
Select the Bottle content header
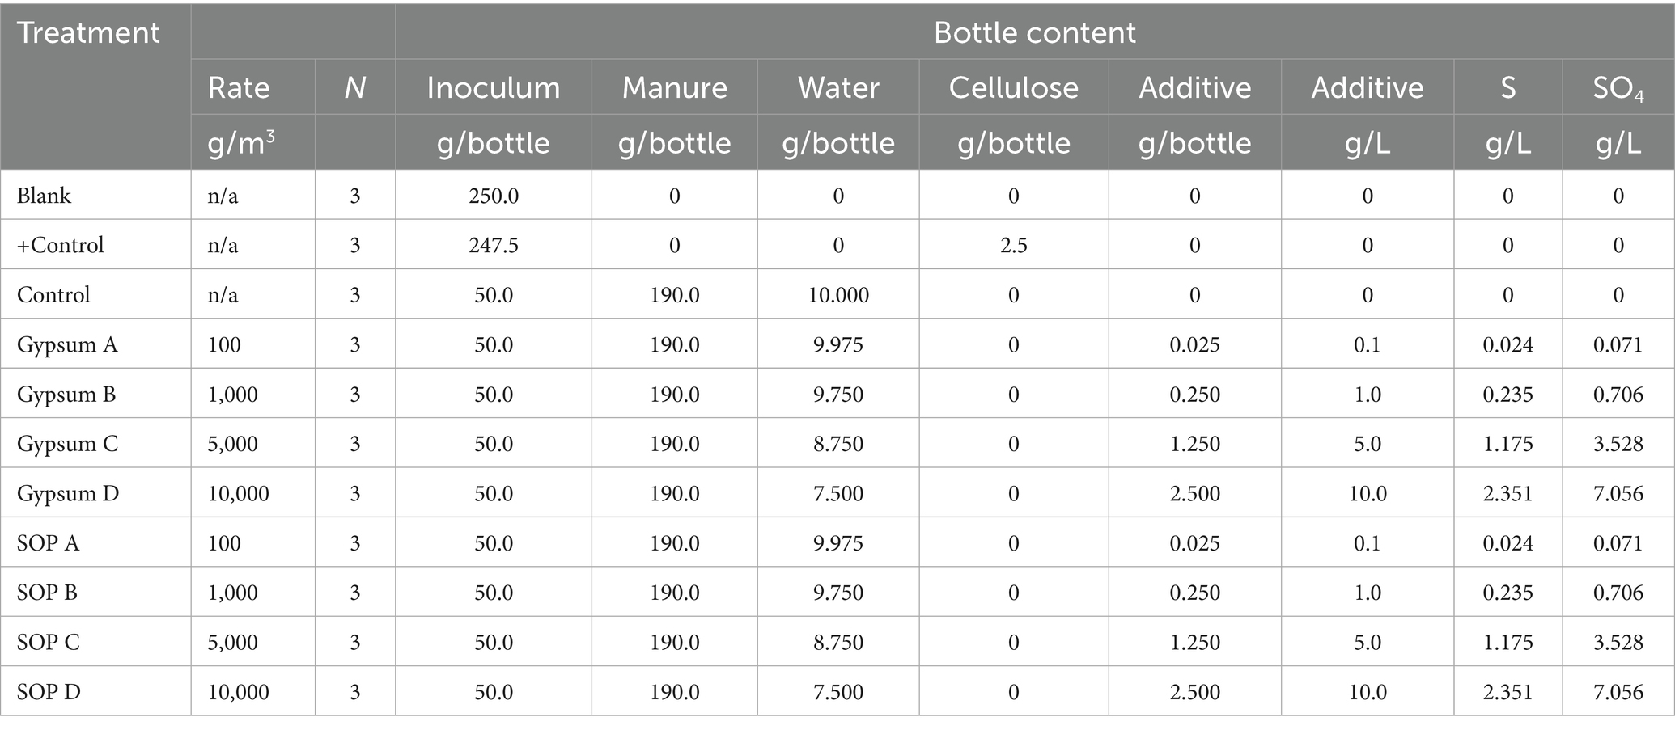[1034, 33]
